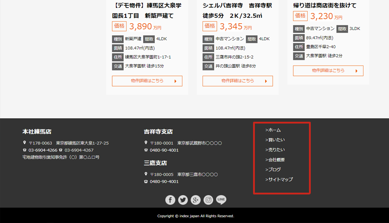Viewport: 389px width, 223px height.
Task: Visit Instagram via the camera icon
Action: coord(208,200)
